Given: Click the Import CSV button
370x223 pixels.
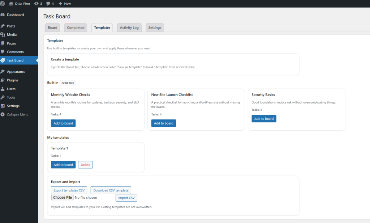Looking at the screenshot, I should click(x=126, y=198).
